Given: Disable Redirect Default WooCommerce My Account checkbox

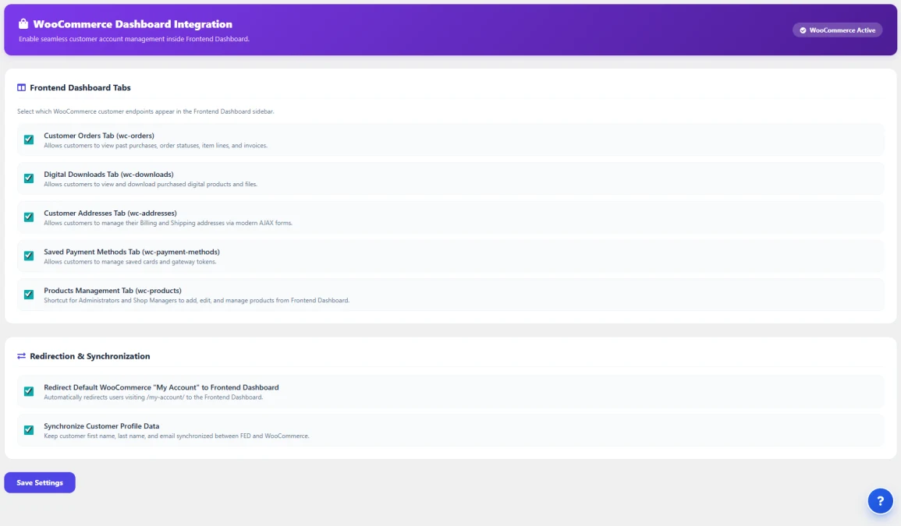Looking at the screenshot, I should [x=29, y=391].
